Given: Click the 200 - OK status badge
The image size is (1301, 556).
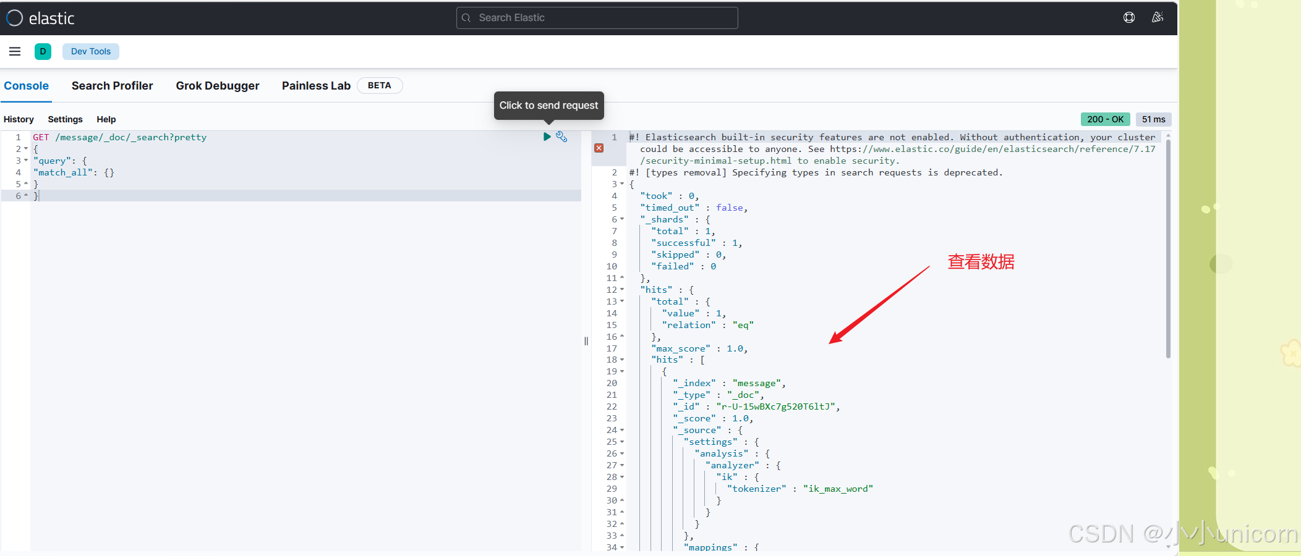Looking at the screenshot, I should (x=1105, y=119).
